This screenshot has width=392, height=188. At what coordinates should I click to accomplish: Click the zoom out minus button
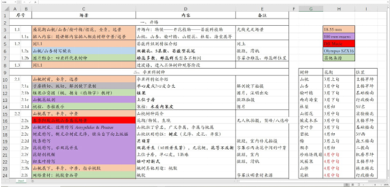[x=363, y=185]
